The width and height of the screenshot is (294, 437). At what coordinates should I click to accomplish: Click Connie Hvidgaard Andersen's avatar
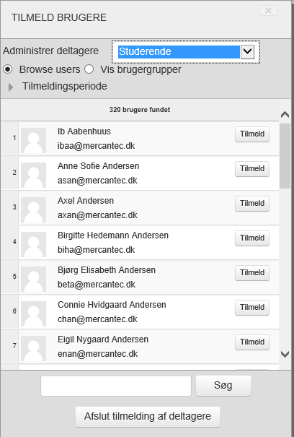tap(33, 313)
